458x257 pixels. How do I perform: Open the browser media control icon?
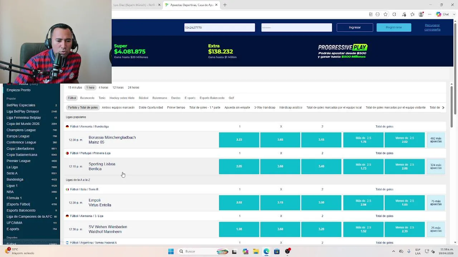[x=404, y=14]
